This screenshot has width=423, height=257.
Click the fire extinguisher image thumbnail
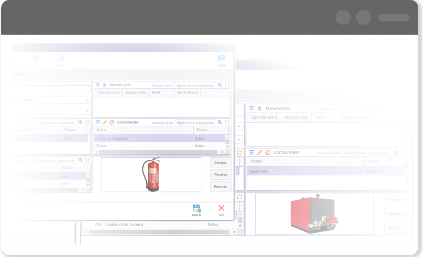[151, 175]
